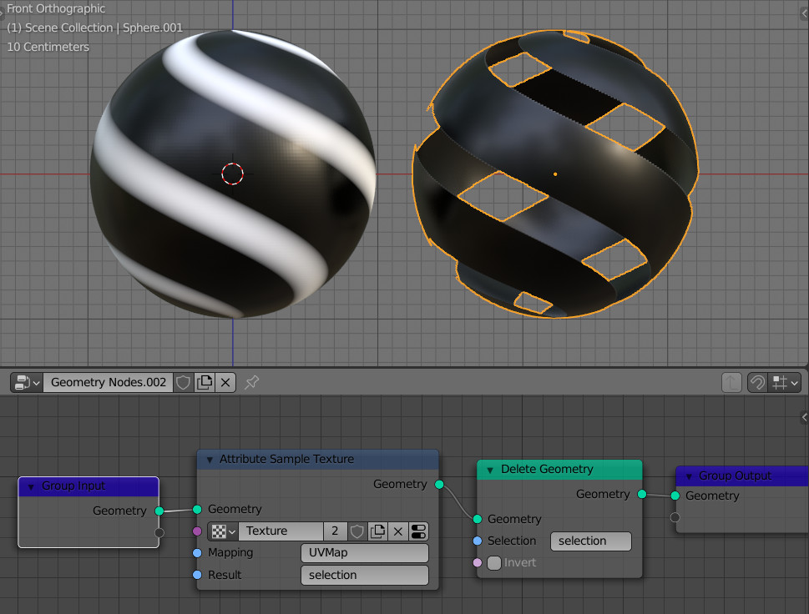This screenshot has width=809, height=614.
Task: Collapse the Attribute Sample Texture node
Action: pyautogui.click(x=210, y=460)
